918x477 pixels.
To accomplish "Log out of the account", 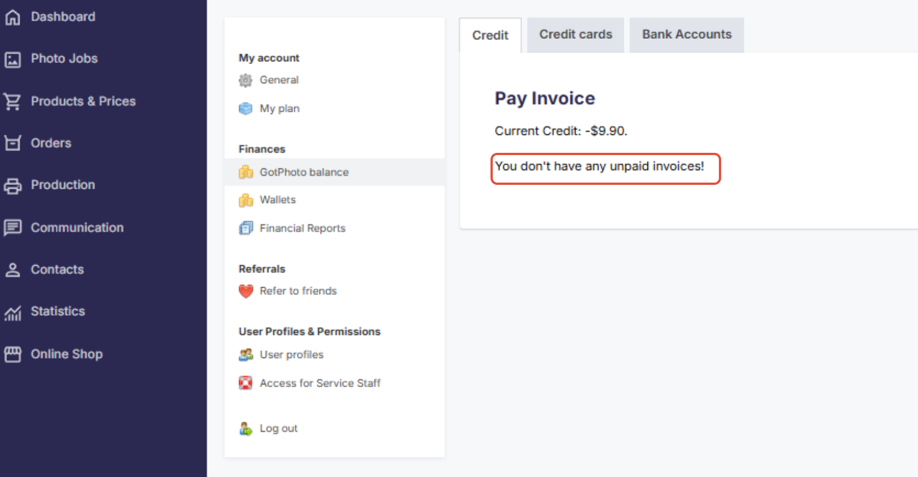I will [278, 428].
